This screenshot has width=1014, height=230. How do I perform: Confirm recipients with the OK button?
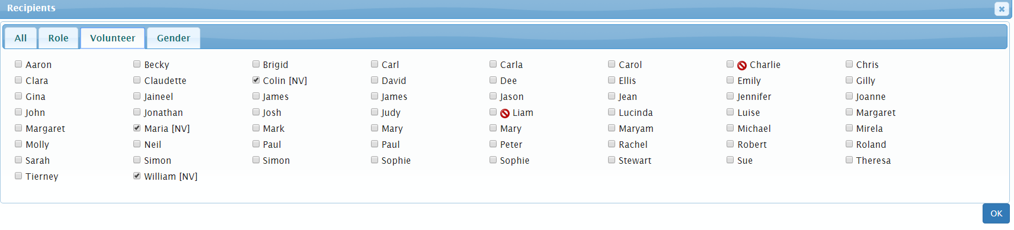996,213
